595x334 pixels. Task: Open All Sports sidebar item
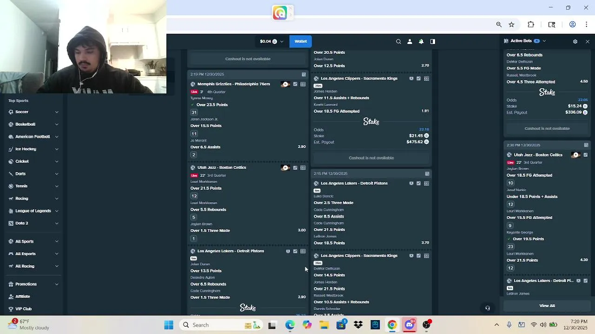[x=33, y=241]
